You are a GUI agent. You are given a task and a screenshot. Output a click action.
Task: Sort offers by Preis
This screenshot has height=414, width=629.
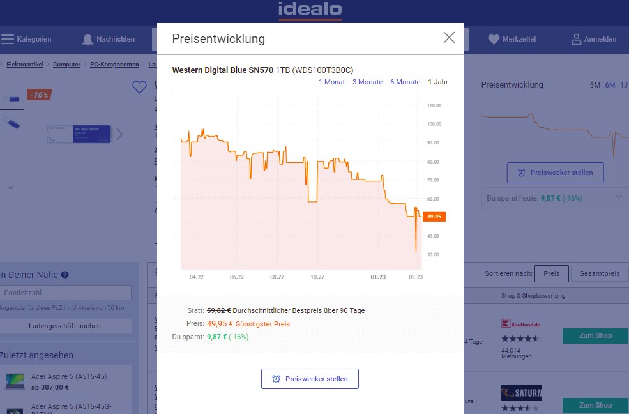point(551,273)
